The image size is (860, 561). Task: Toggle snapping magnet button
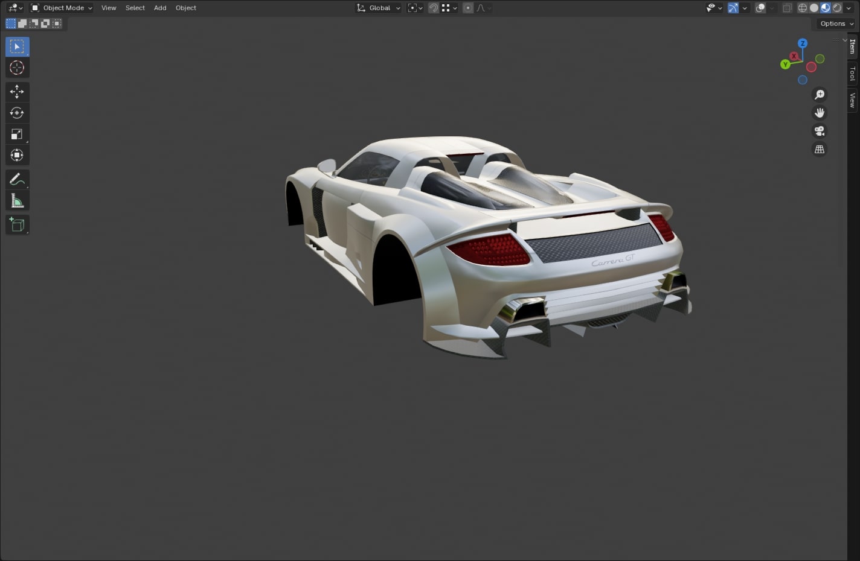pos(434,8)
